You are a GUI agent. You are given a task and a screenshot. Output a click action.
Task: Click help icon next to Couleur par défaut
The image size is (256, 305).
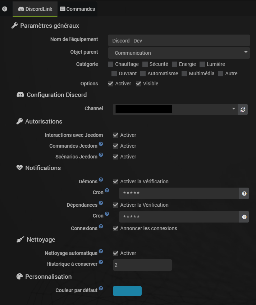click(101, 288)
